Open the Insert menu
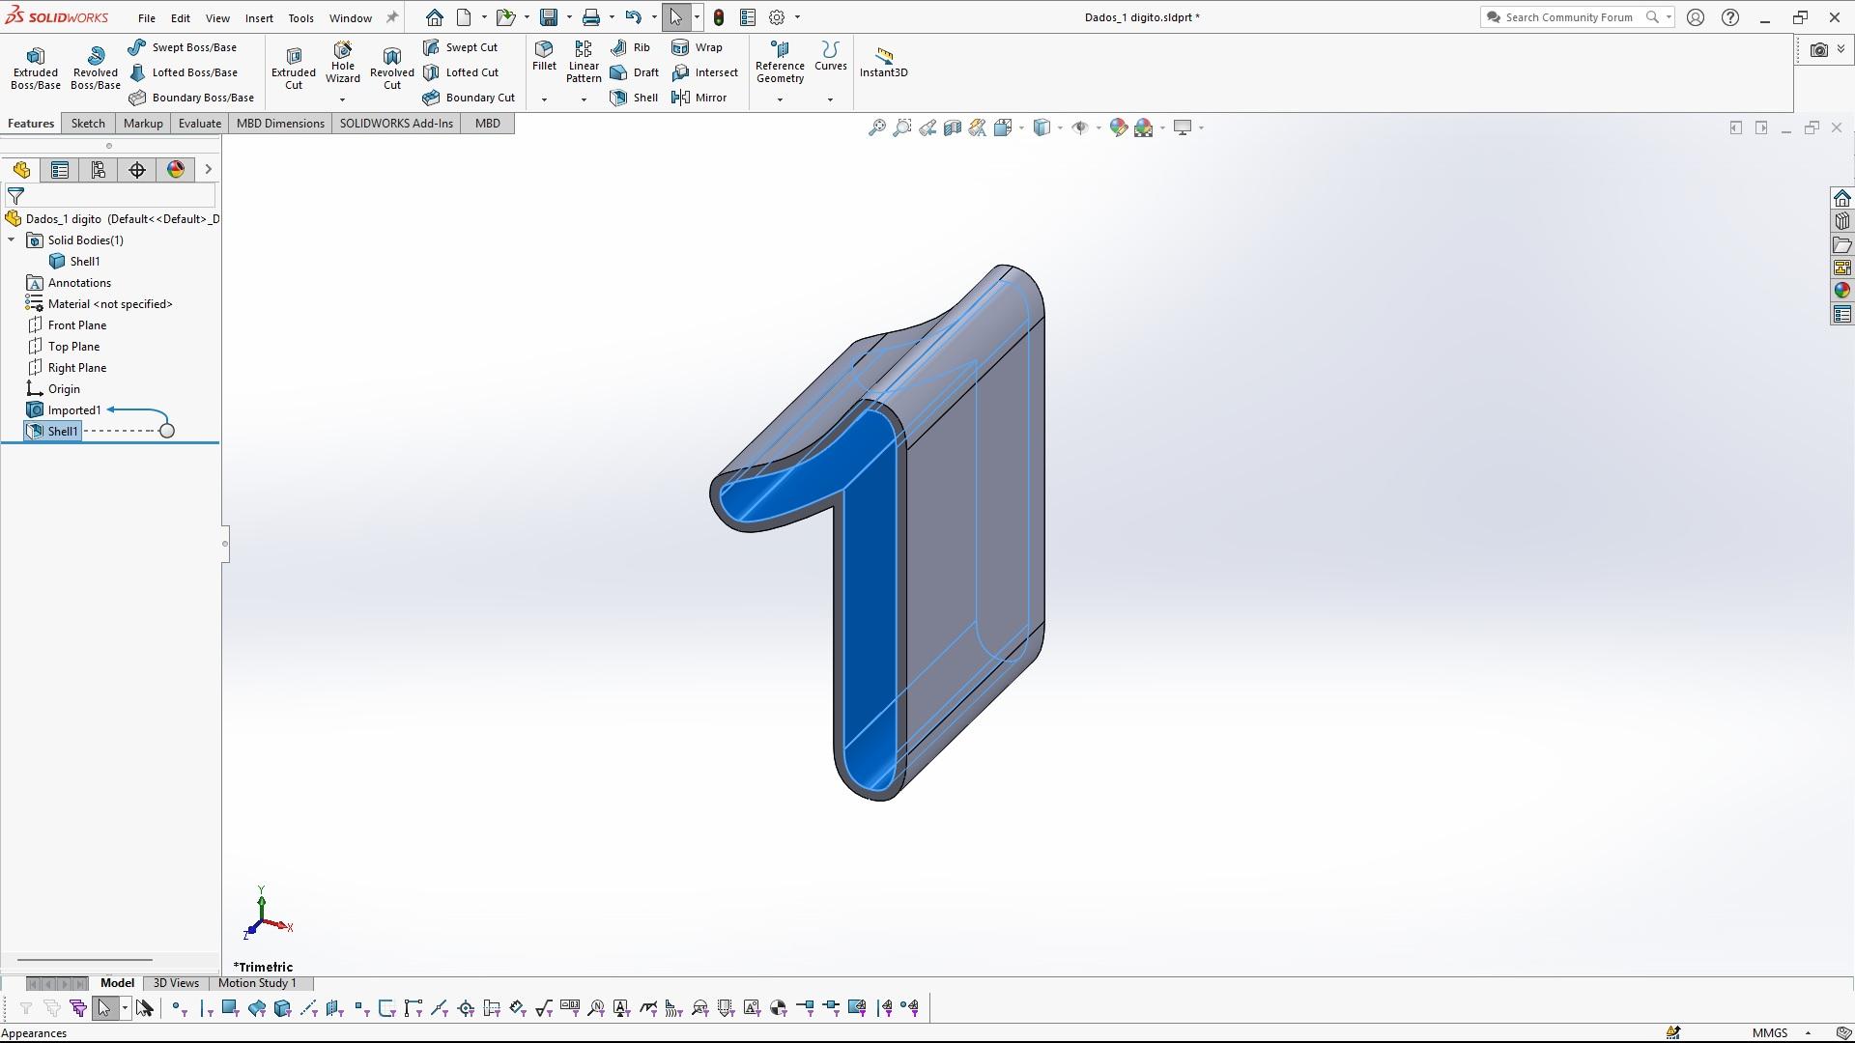This screenshot has height=1043, width=1855. 259,17
